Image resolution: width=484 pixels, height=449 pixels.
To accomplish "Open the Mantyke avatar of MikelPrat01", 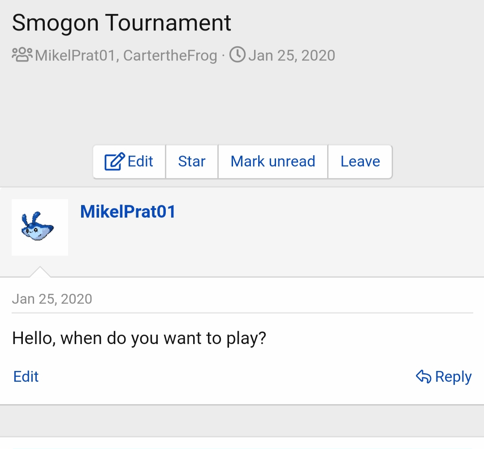I will click(x=40, y=227).
